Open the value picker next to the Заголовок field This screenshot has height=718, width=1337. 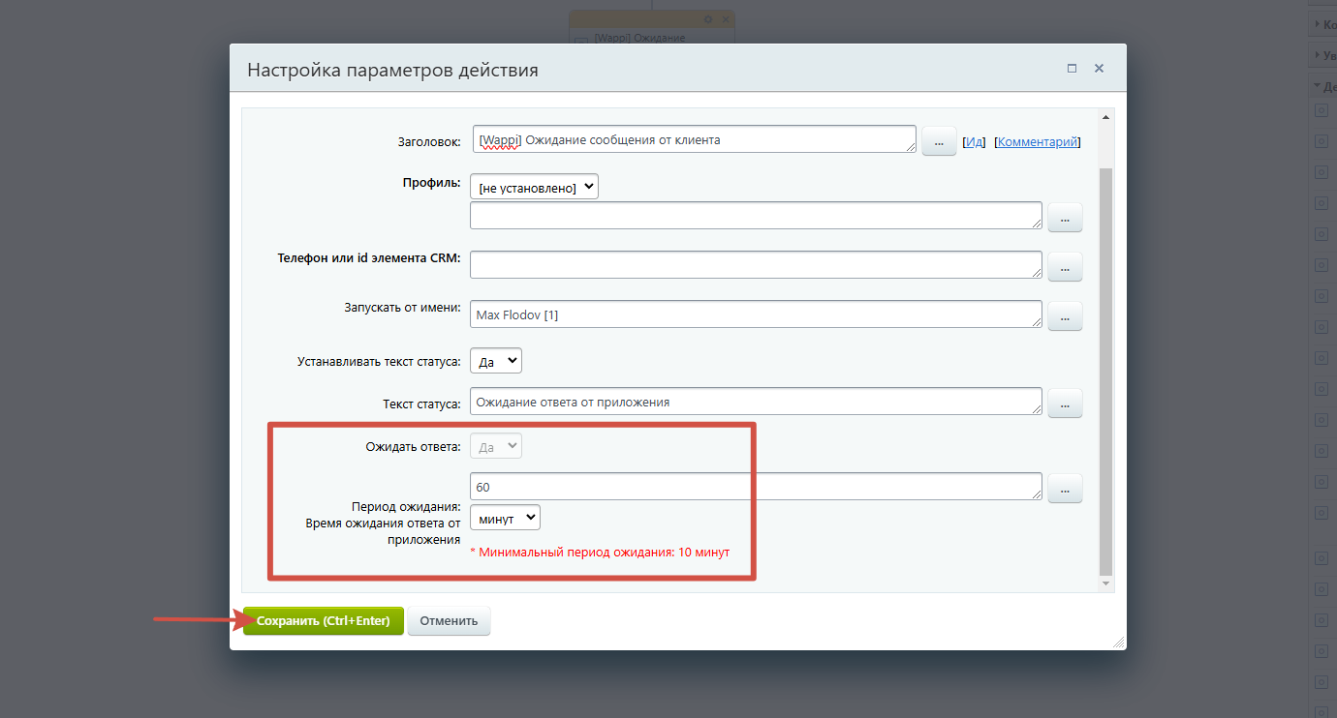938,141
